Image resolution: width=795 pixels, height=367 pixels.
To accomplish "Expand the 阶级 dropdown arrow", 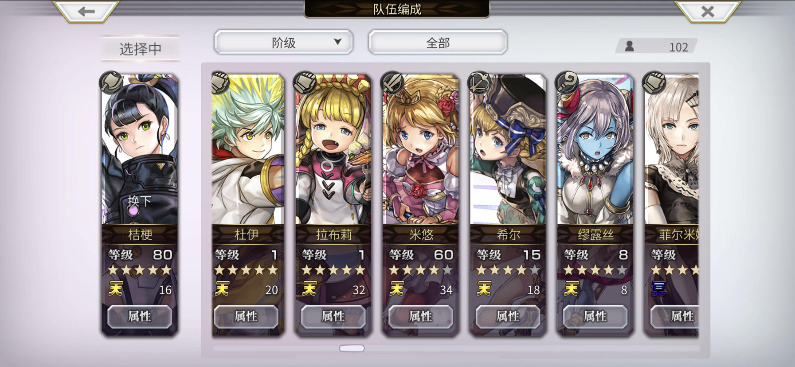I will (x=337, y=42).
